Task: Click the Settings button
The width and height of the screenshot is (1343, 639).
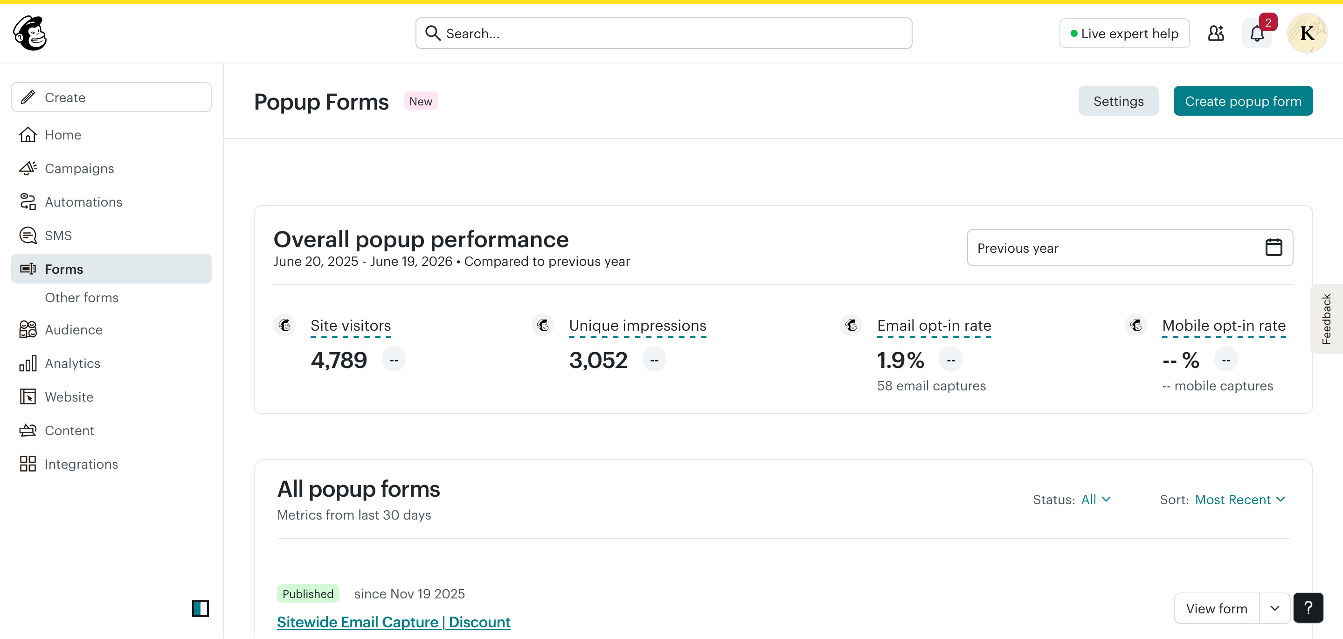Action: click(x=1118, y=101)
